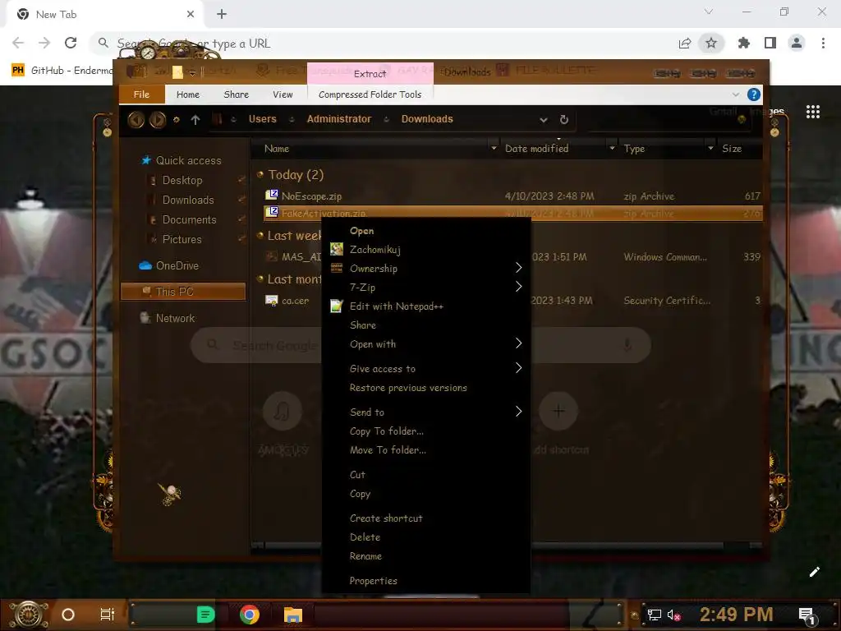
Task: Choose Copy from the context menu
Action: click(426, 493)
